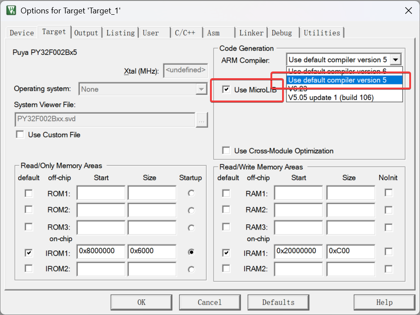Click the Cancel button
Image resolution: width=420 pixels, height=315 pixels.
pyautogui.click(x=210, y=302)
